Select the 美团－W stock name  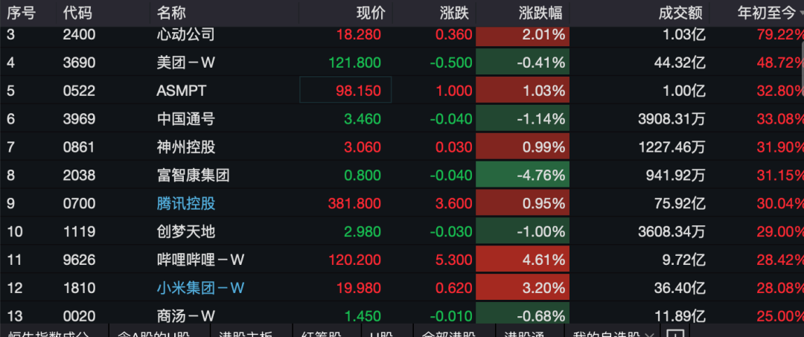185,62
